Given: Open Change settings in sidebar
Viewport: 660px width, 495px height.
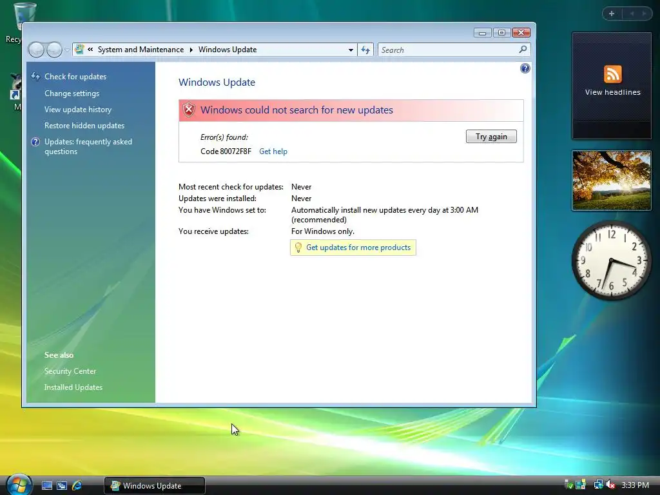Looking at the screenshot, I should click(x=72, y=93).
